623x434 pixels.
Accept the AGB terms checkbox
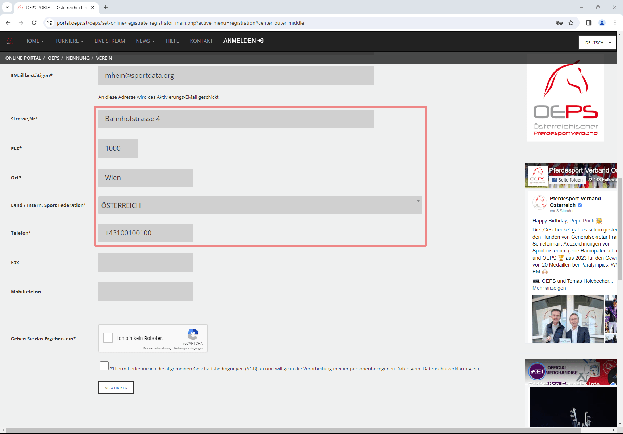[x=104, y=366]
